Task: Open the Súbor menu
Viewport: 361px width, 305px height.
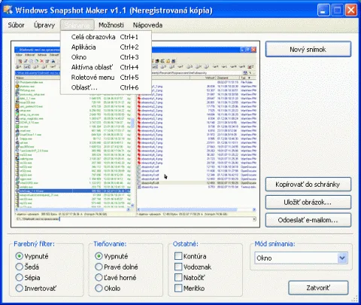Action: [16, 25]
